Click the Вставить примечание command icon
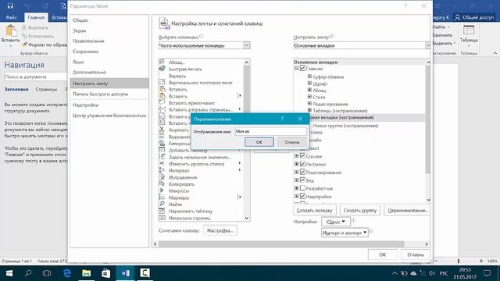Screen dimensions: 500x281 162,102
